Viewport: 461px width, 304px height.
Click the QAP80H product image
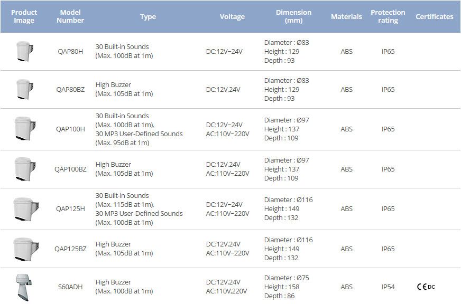coord(24,52)
